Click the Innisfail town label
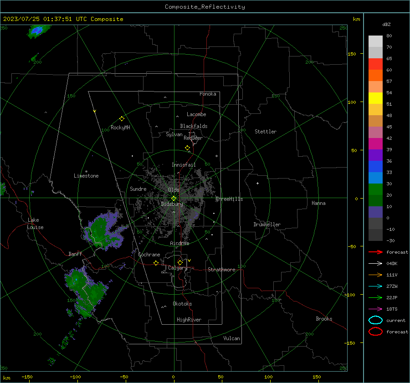410x383 pixels. pos(184,165)
